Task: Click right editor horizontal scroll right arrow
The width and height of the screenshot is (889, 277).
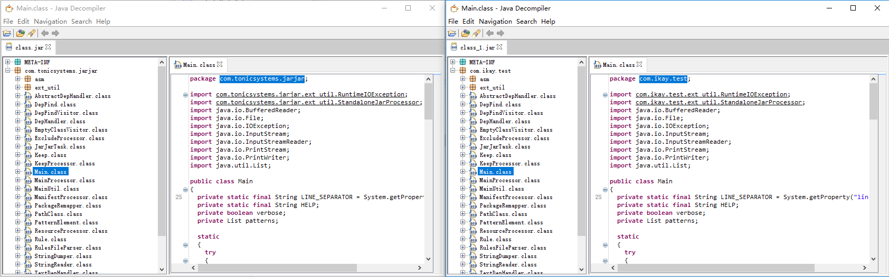Action: pyautogui.click(x=865, y=268)
